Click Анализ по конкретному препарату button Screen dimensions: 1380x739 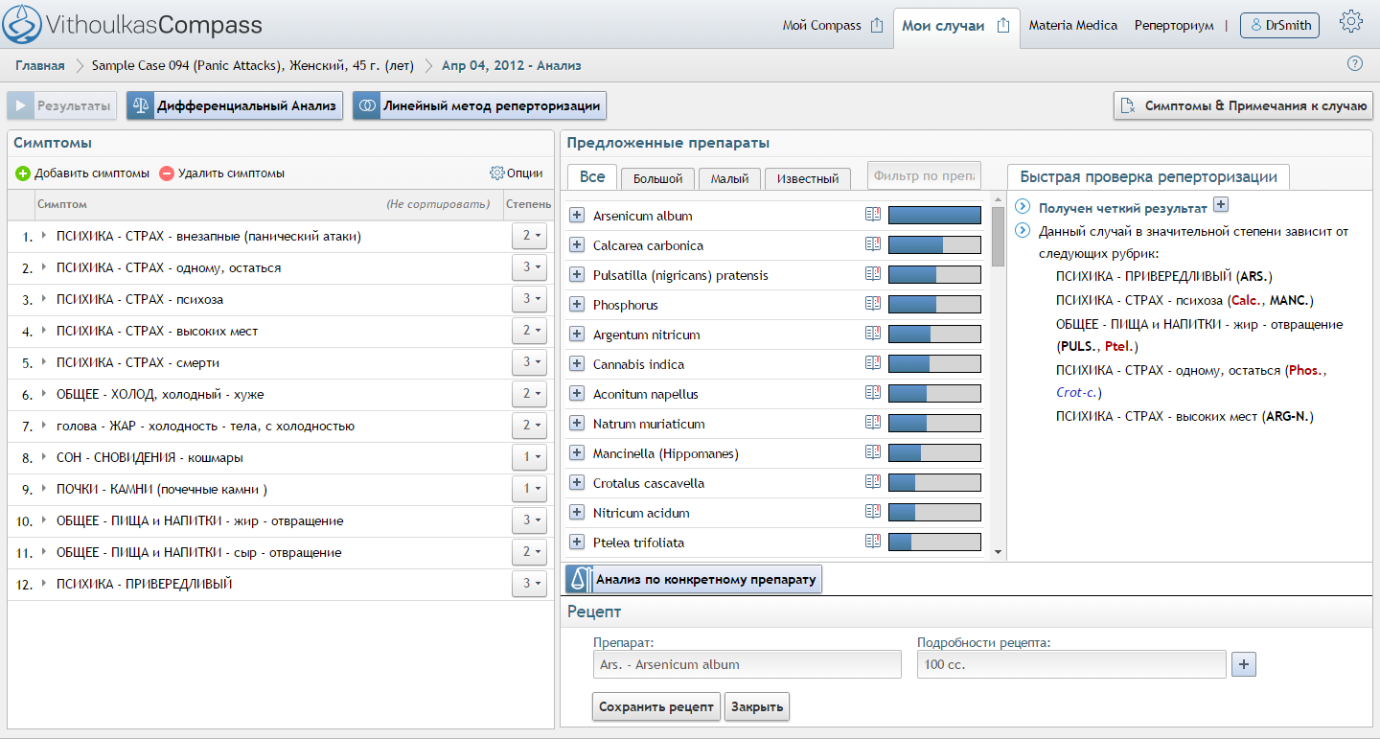click(x=694, y=579)
